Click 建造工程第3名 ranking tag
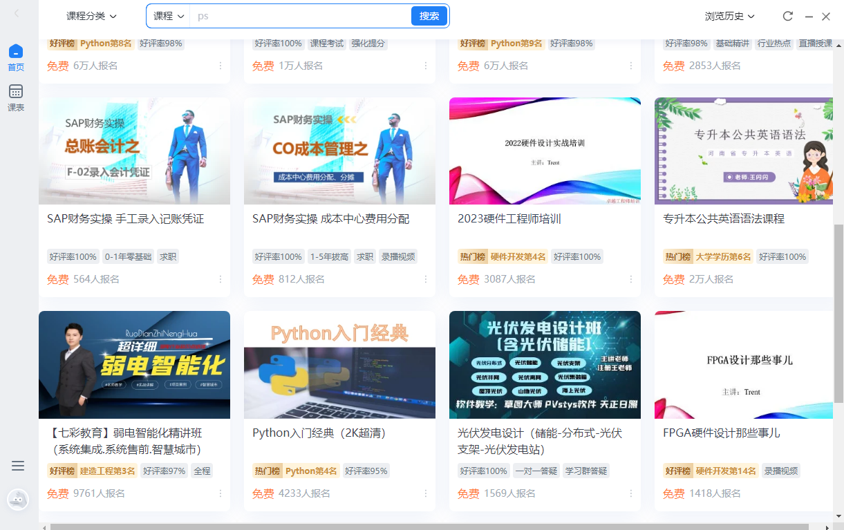Screen dimensions: 844x530 coord(107,471)
